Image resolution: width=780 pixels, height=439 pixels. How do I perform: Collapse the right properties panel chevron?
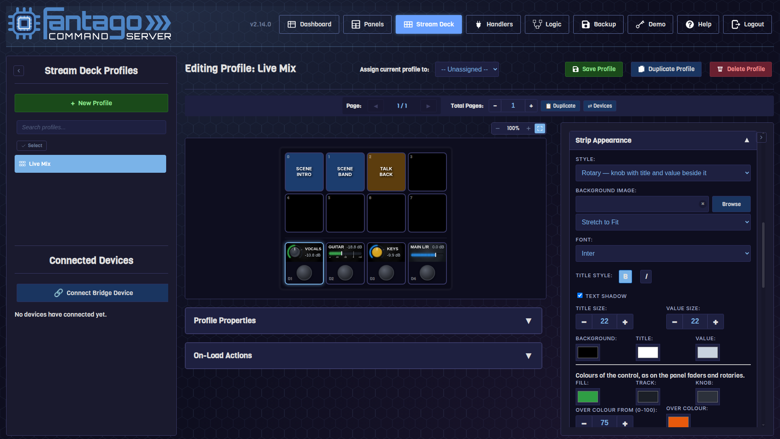pos(761,137)
